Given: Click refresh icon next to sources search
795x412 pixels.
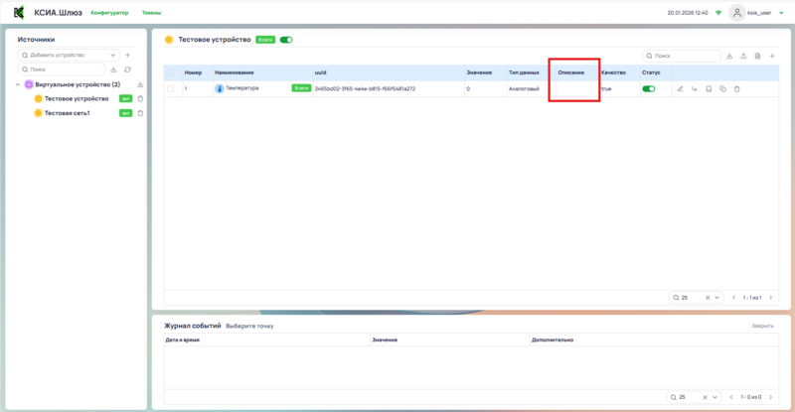Looking at the screenshot, I should click(127, 69).
